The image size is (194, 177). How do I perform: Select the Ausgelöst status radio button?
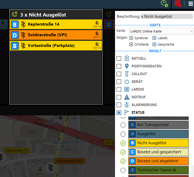pos(123,134)
